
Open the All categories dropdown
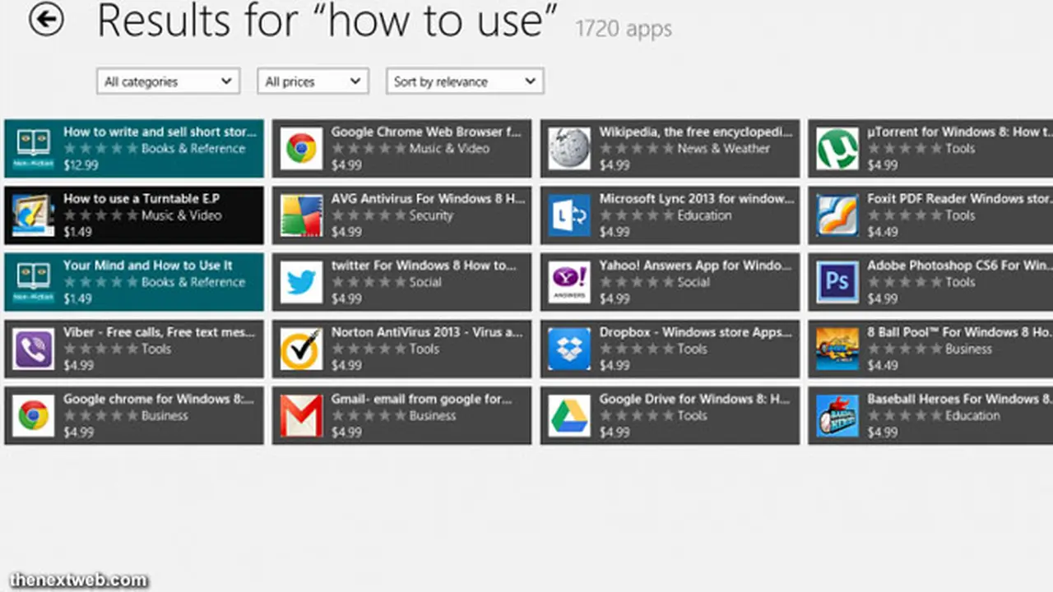pyautogui.click(x=168, y=81)
